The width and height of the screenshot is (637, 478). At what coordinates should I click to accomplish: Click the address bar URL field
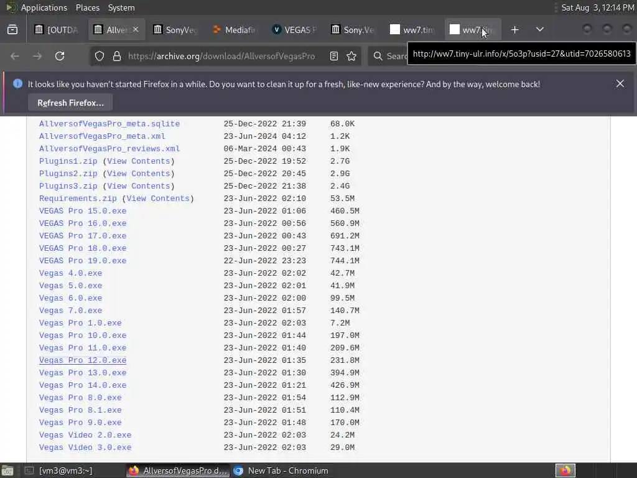221,56
